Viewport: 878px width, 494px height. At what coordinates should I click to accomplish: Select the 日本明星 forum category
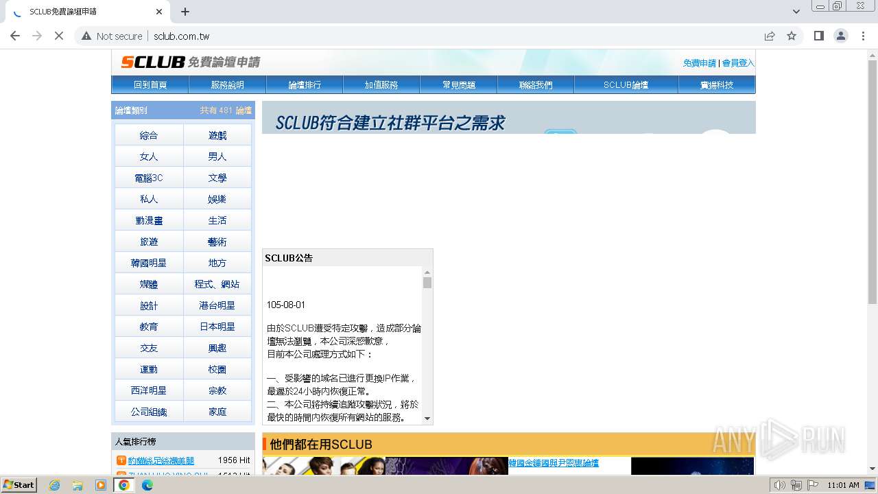pos(217,327)
